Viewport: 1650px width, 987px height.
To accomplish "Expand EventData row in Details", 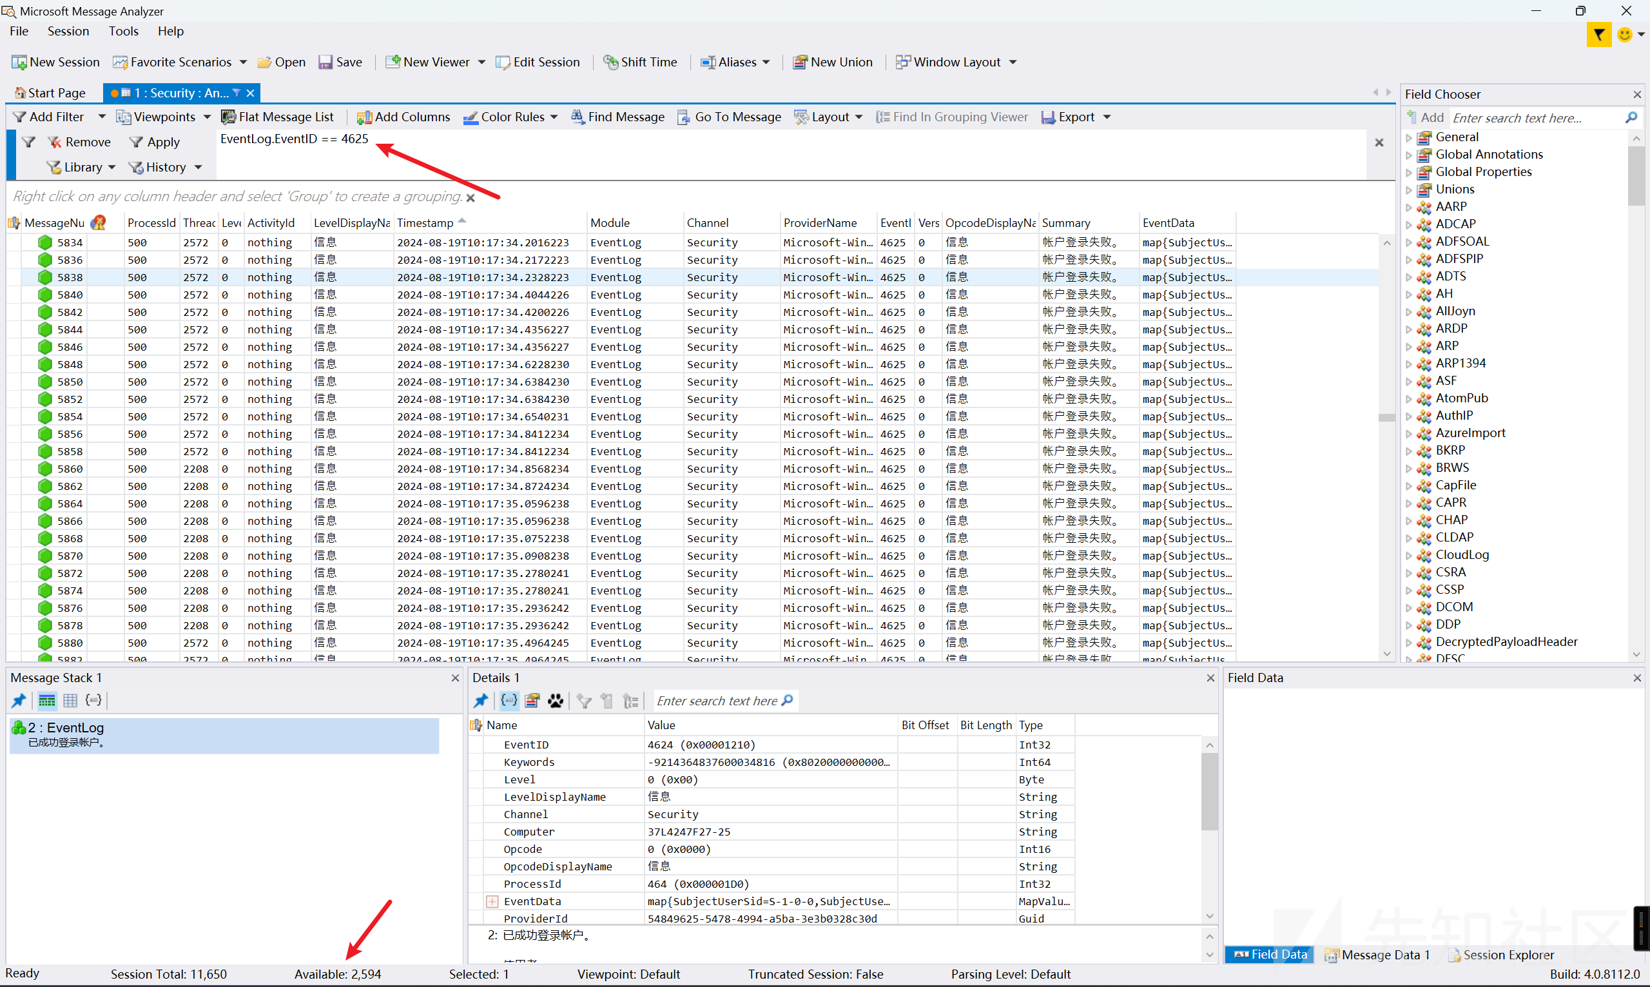I will [x=492, y=901].
